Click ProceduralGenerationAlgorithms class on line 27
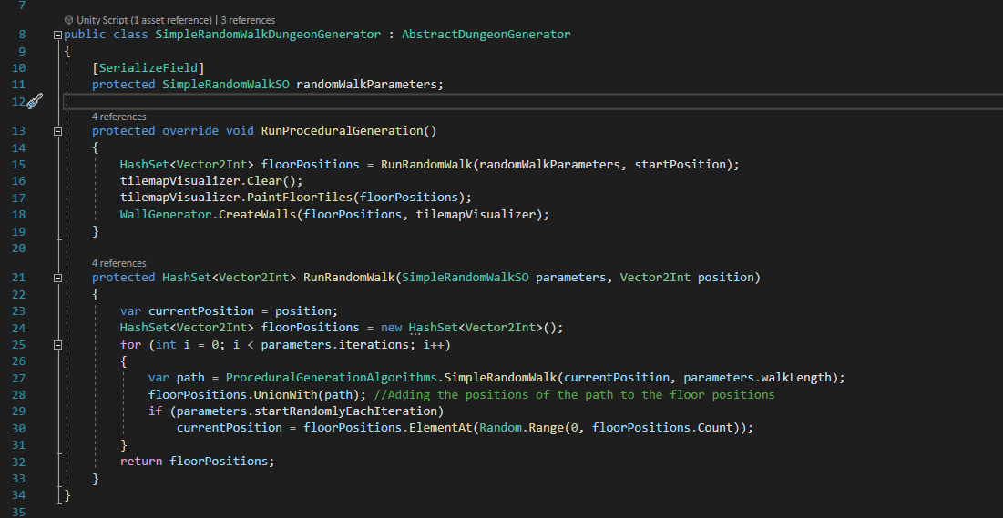The image size is (1003, 518). [x=332, y=378]
